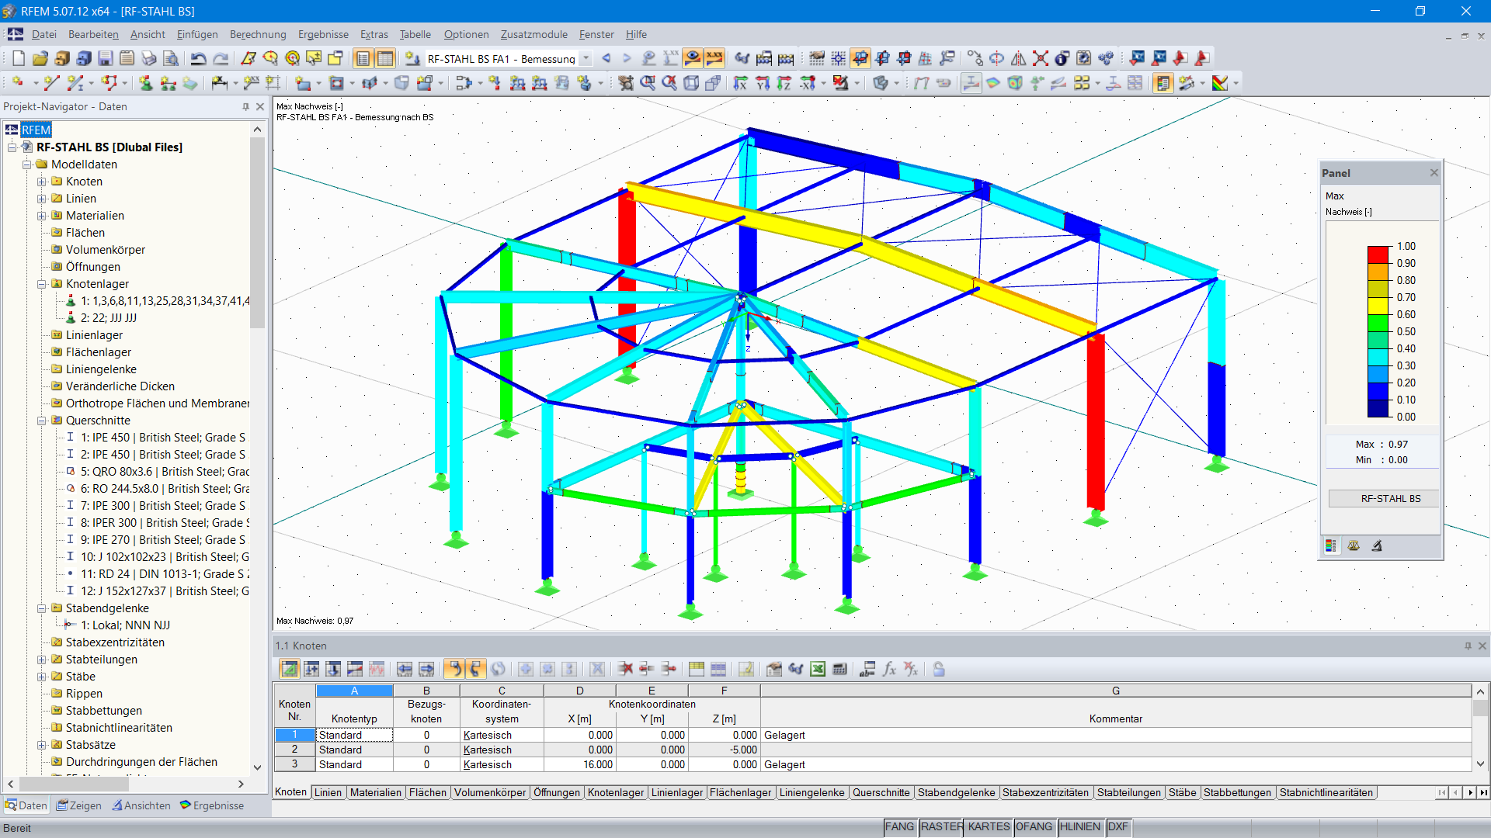Click the Excel export icon in table toolbar

(818, 669)
